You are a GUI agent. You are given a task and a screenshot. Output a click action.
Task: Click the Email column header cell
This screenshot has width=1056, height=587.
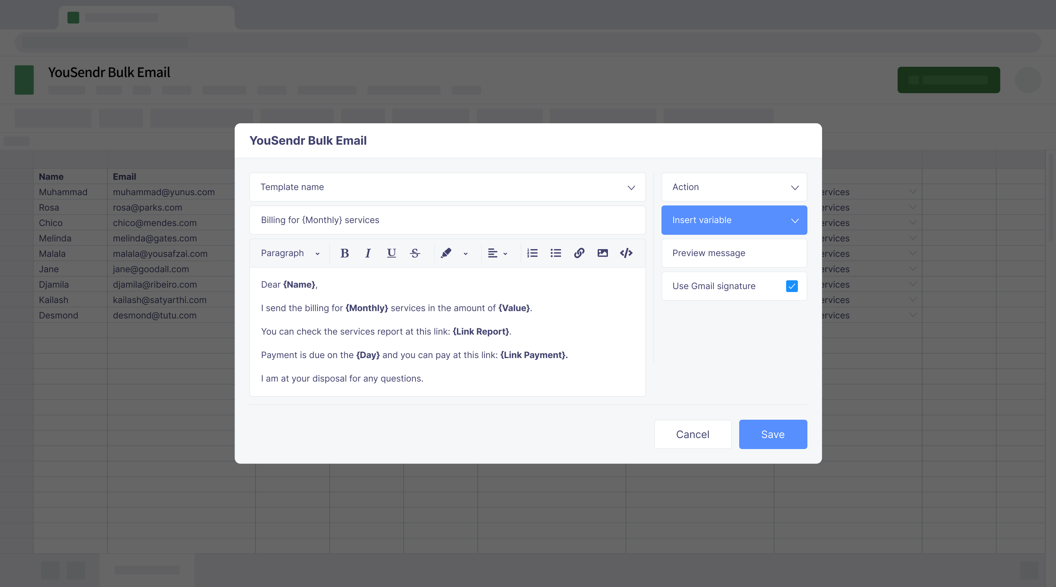(x=171, y=177)
